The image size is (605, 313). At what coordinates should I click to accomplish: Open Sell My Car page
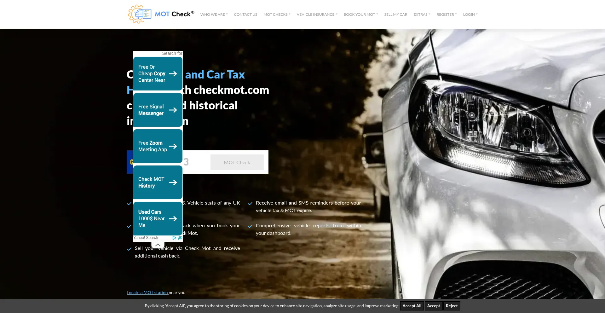(395, 14)
